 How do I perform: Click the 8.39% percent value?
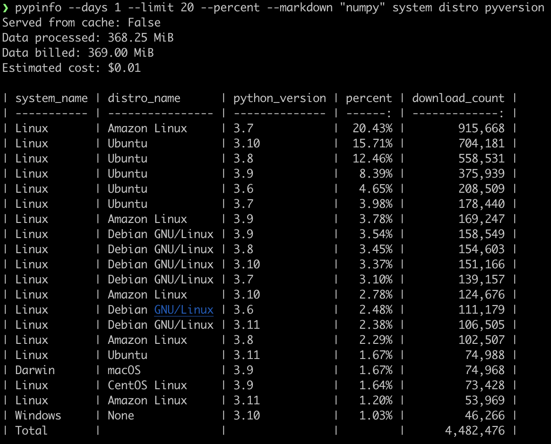[376, 173]
